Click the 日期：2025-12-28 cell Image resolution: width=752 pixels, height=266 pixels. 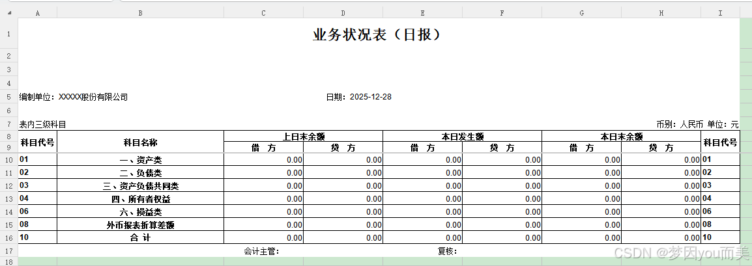pyautogui.click(x=359, y=97)
